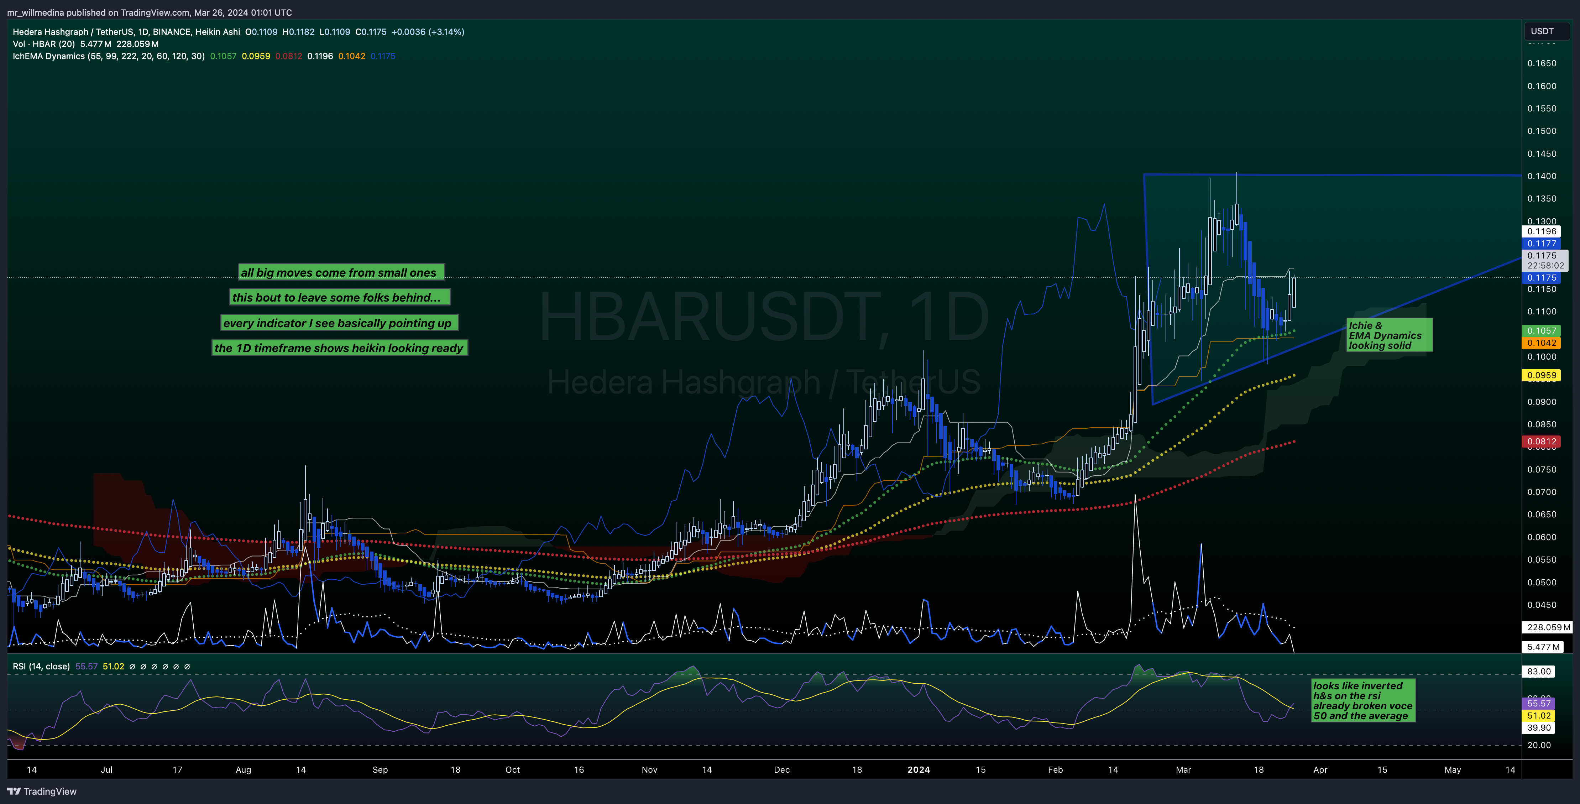Viewport: 1580px width, 804px height.
Task: Click the TradingView logo at bottom
Action: point(42,791)
